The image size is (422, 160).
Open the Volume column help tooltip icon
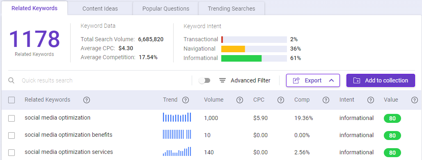click(x=239, y=100)
